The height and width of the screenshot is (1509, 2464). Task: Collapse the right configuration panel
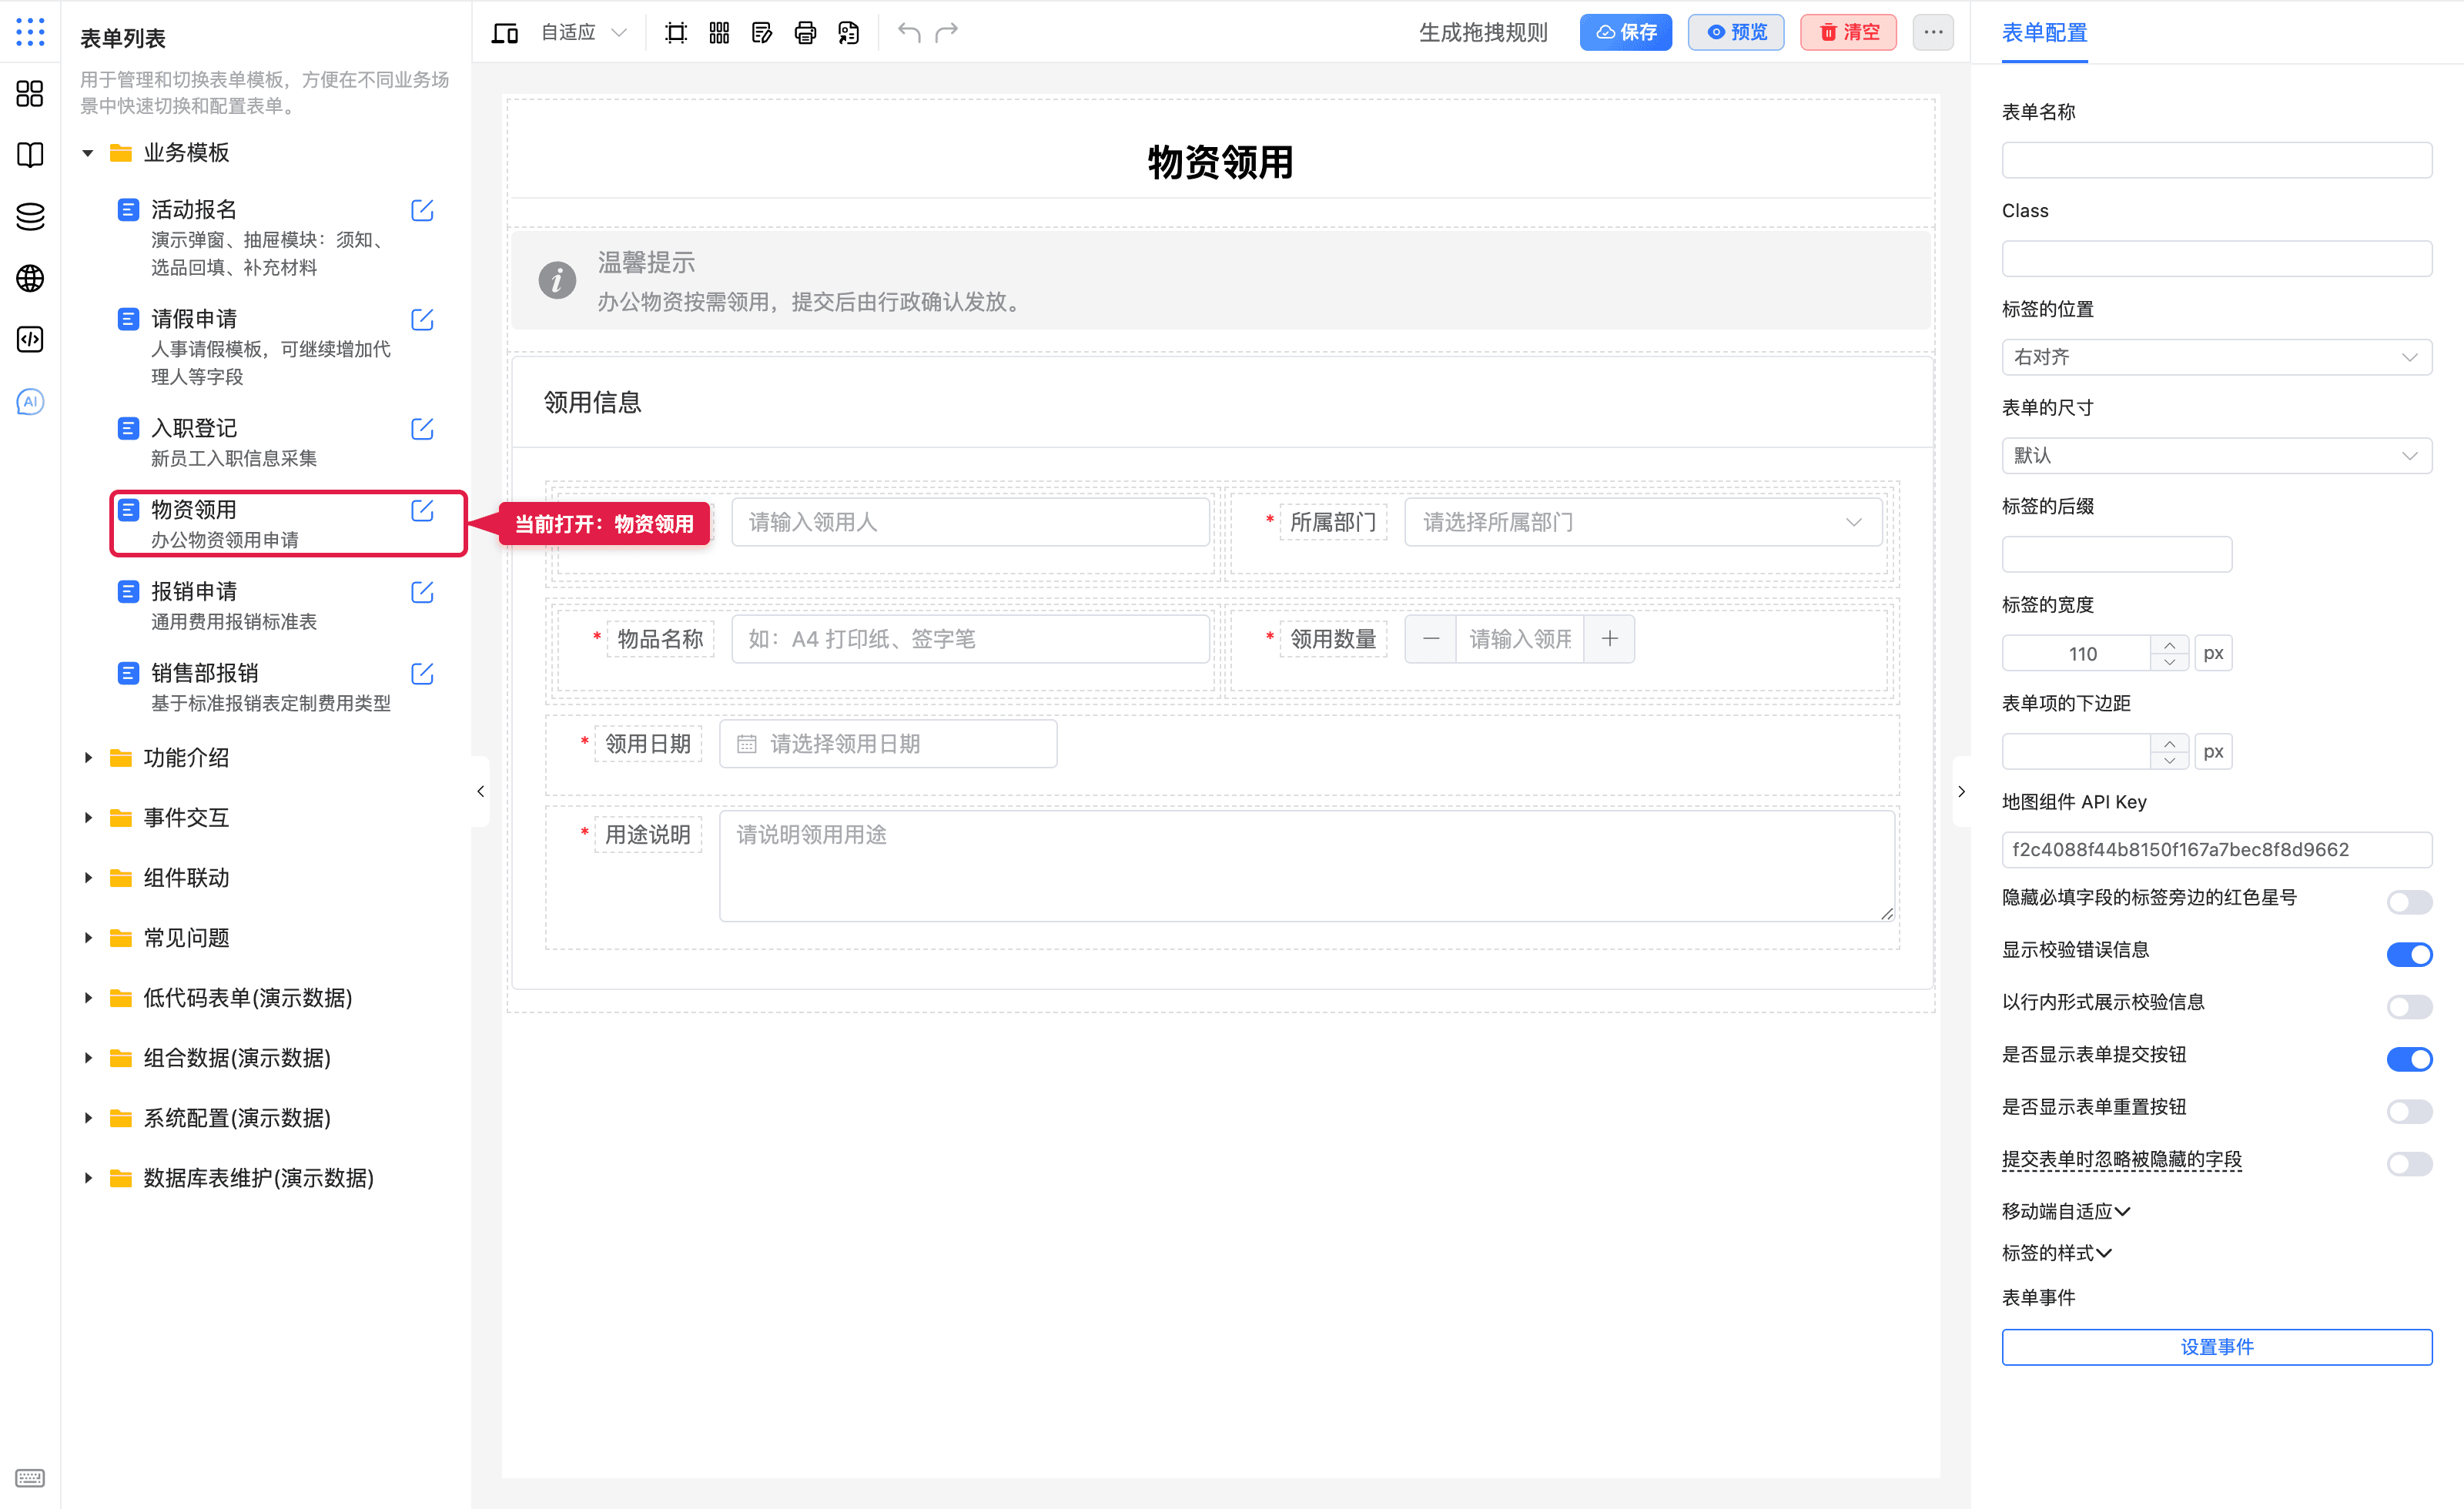1961,791
